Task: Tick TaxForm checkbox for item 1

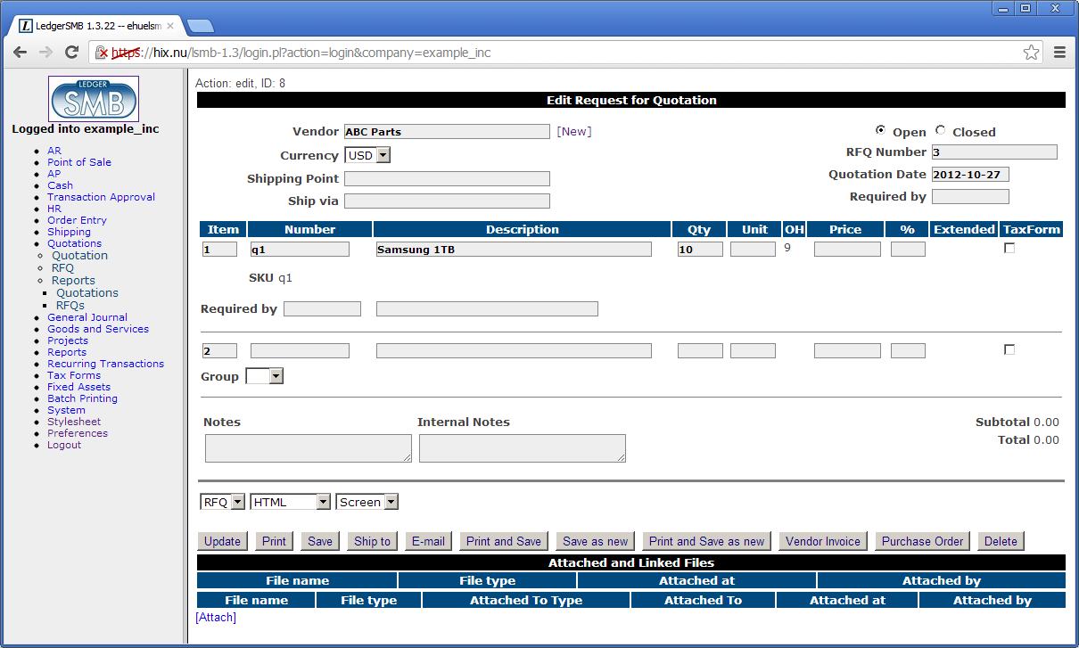Action: click(x=1009, y=249)
